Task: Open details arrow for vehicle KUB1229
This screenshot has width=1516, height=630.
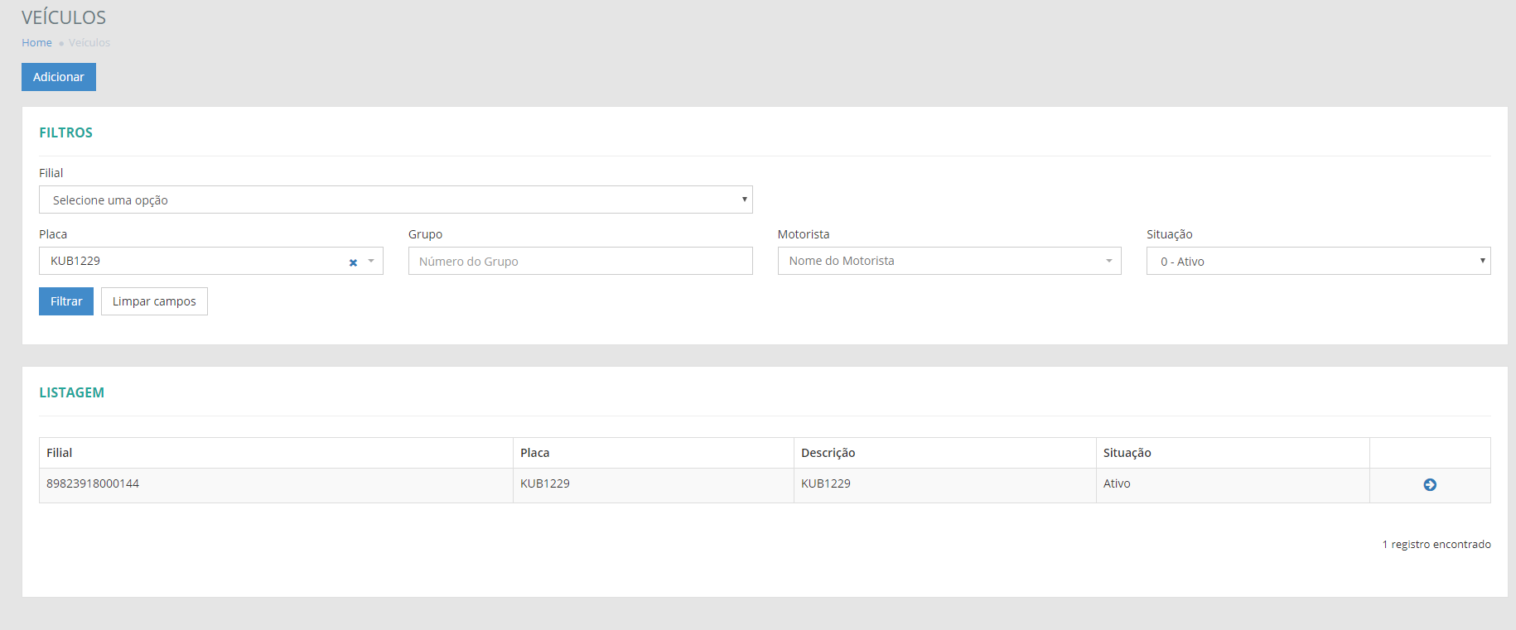Action: (x=1429, y=485)
